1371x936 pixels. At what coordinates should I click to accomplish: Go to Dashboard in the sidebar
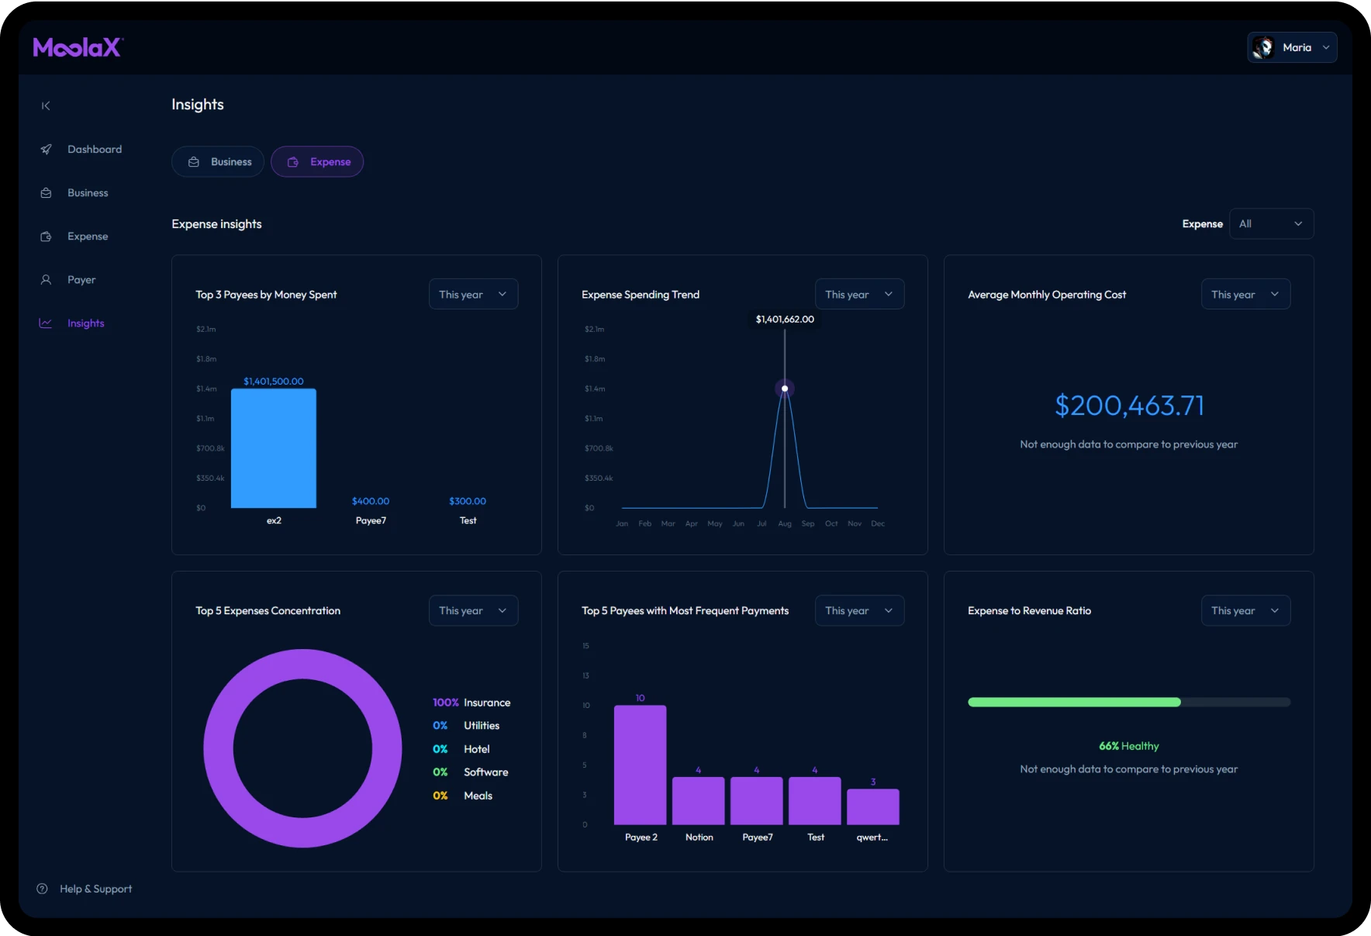pyautogui.click(x=95, y=149)
